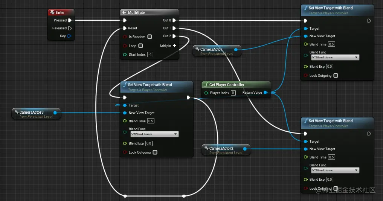Click the Start Index value field

pos(150,55)
